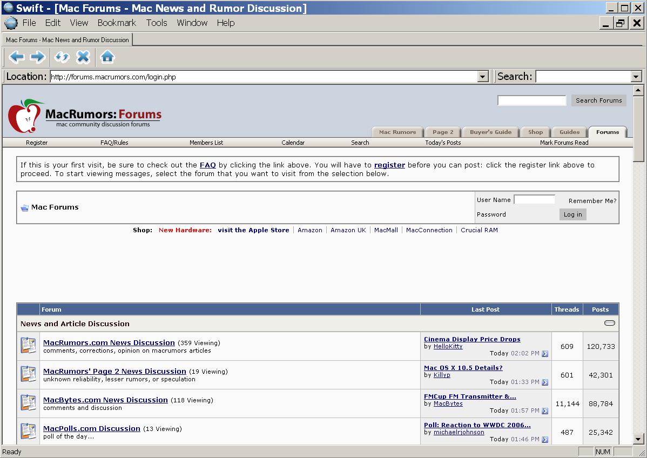The height and width of the screenshot is (458, 647).
Task: Click the MacRumors.com News Discussion forum icon
Action: tap(29, 345)
